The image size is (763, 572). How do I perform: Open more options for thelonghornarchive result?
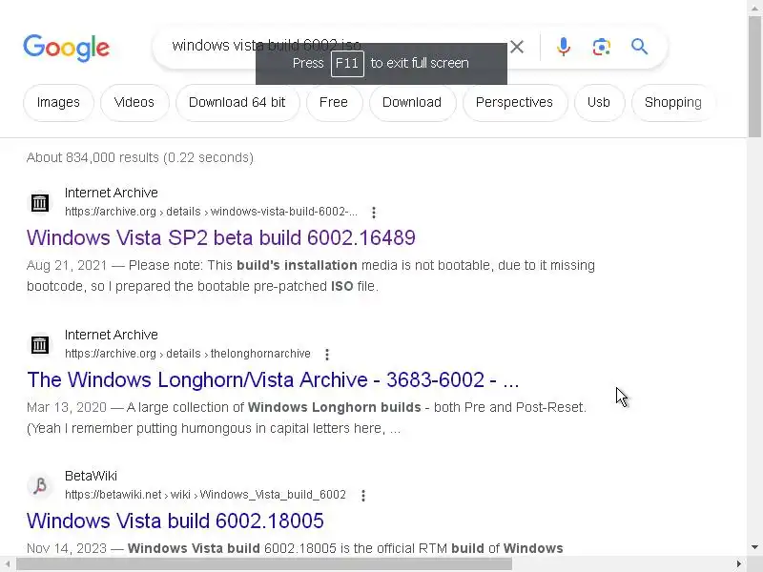coord(327,354)
